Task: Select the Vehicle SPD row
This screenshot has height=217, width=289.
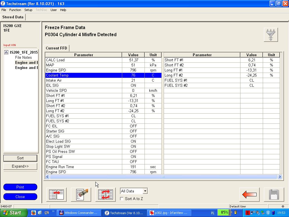Action: point(103,91)
